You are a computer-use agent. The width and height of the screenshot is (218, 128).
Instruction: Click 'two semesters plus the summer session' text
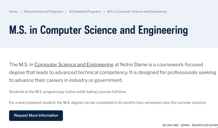click(171, 103)
